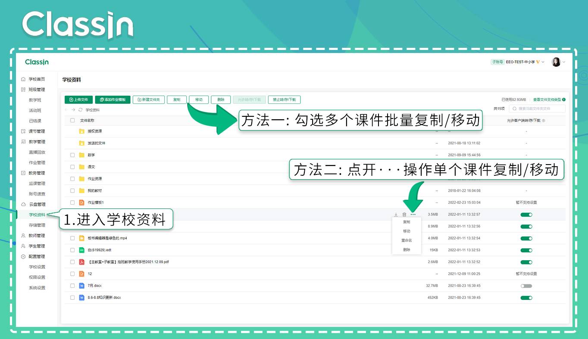Open 学校设置 in the sidebar
This screenshot has width=588, height=339.
pos(37,267)
